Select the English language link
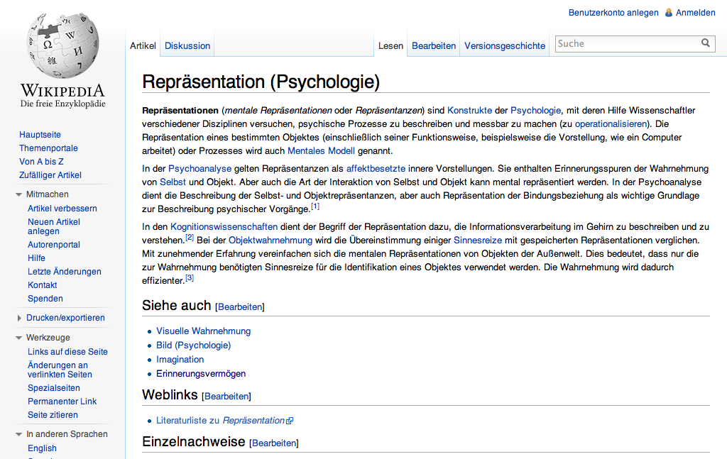 pyautogui.click(x=42, y=448)
